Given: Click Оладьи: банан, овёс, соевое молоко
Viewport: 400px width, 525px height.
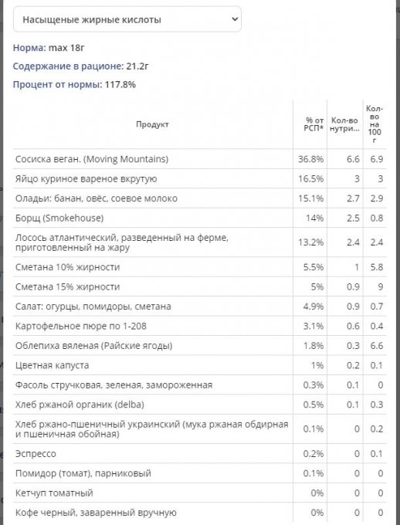Looking at the screenshot, I should (97, 198).
